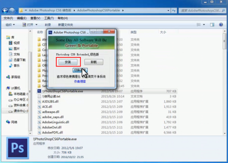228x163 pixels.
Task: Click 新建文件夹 in the toolbar
Action: [x=65, y=25]
